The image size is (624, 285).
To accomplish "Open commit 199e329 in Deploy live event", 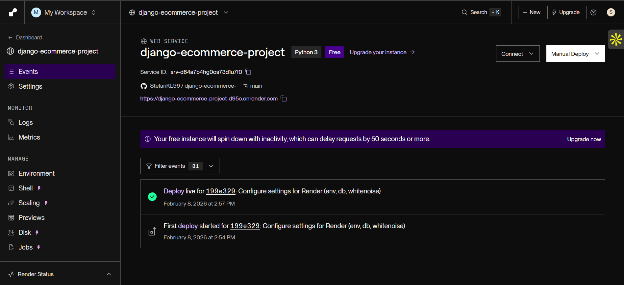I will [x=220, y=191].
